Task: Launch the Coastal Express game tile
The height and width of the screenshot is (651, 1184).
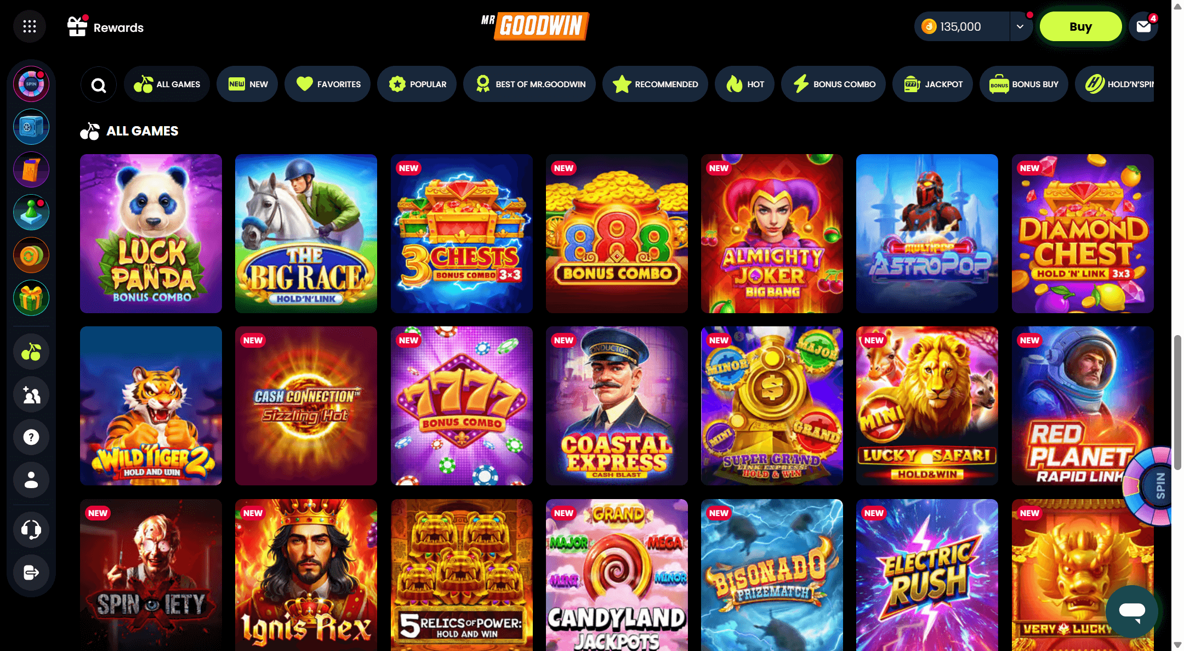Action: pos(617,406)
